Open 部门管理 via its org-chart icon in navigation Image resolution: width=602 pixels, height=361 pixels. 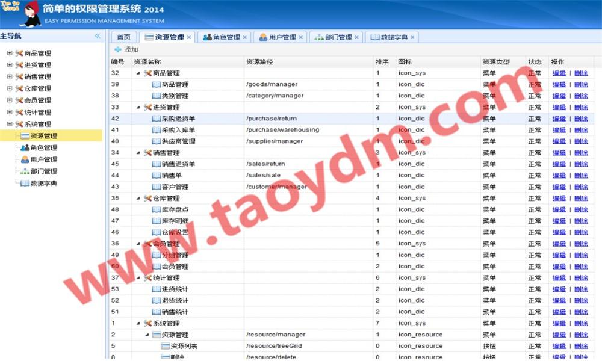25,171
